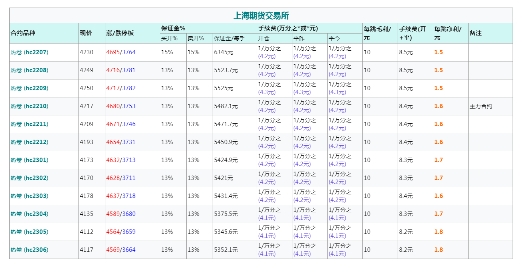The image size is (519, 265).
Task: Click margin value 5431.4元
Action: point(226,196)
